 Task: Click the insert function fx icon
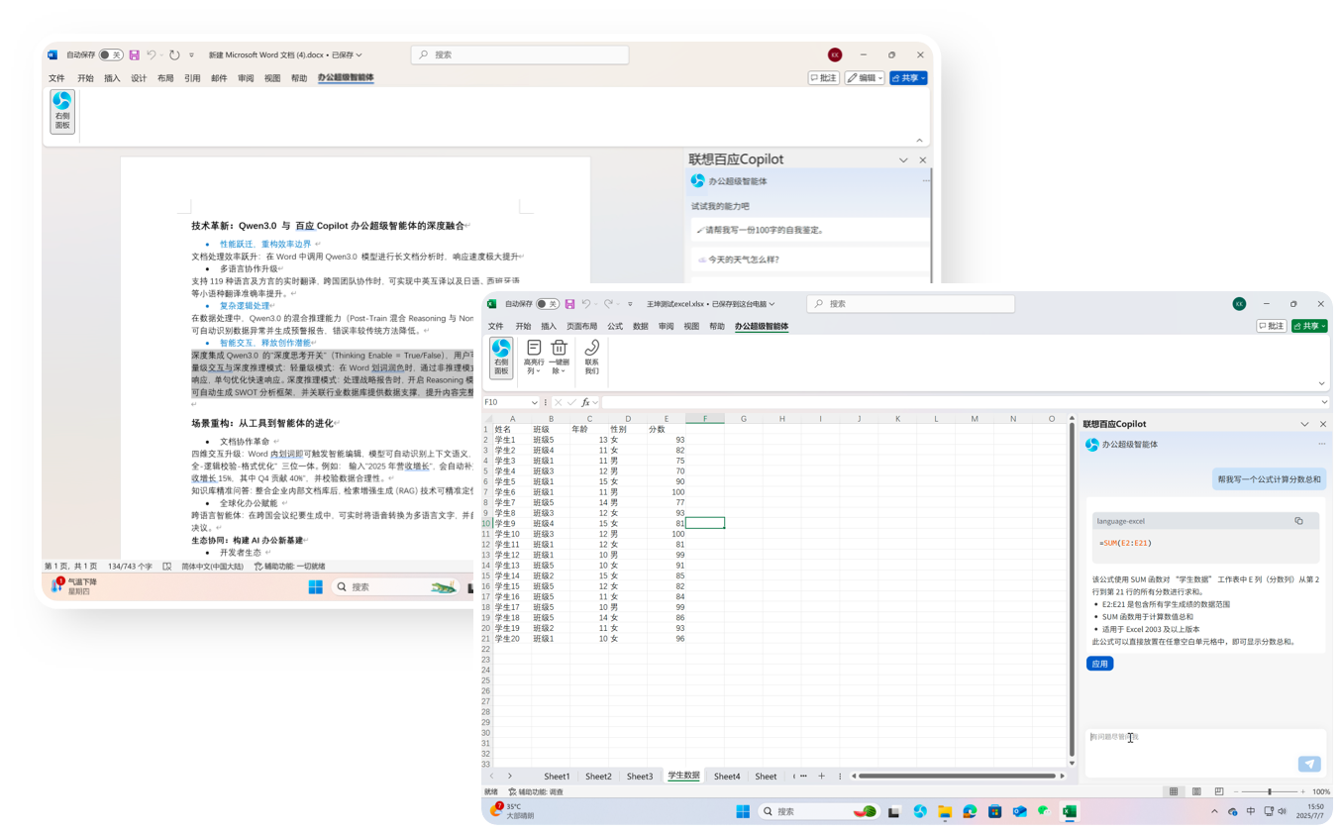pos(585,402)
